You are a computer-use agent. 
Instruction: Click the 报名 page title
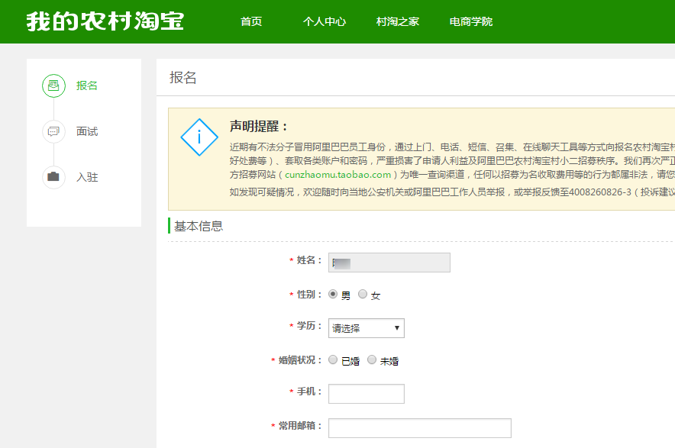tap(183, 77)
